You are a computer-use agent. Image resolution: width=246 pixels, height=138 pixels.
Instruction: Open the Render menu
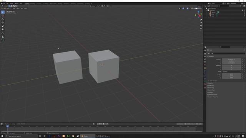pyautogui.click(x=12, y=3)
